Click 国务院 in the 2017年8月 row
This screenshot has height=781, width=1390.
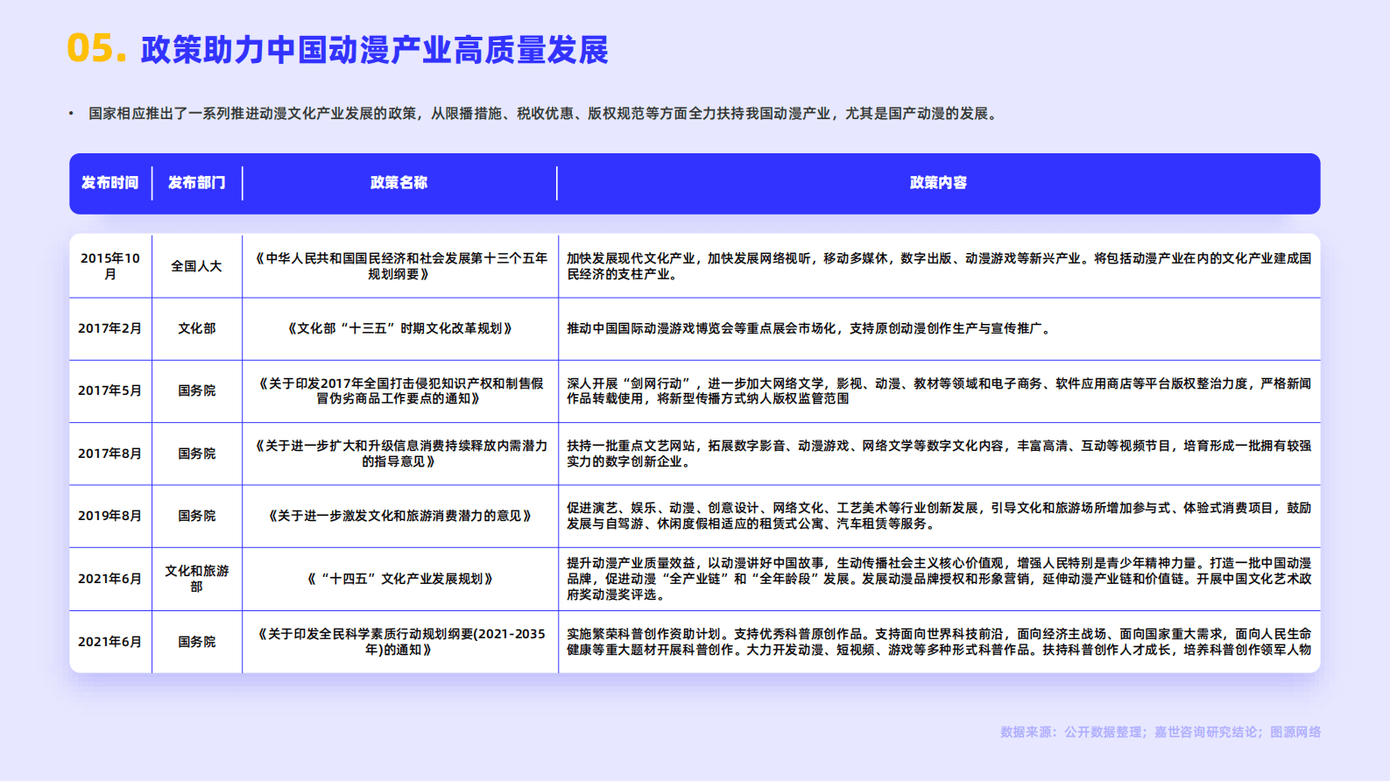click(x=196, y=454)
